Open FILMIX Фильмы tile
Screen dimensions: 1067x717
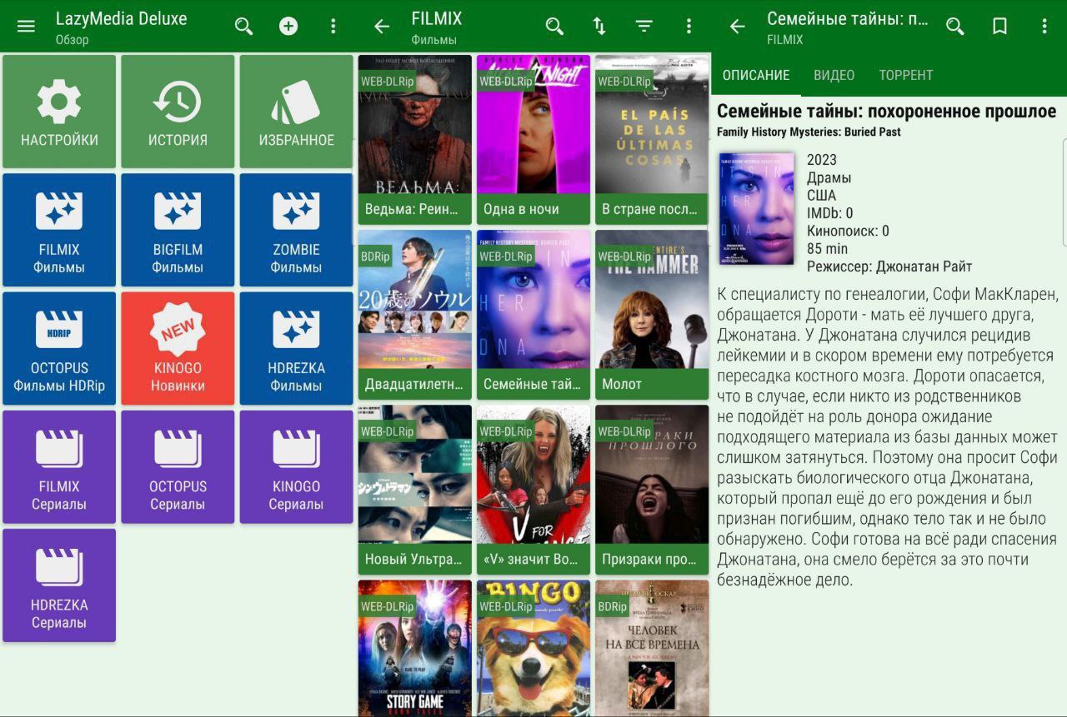pyautogui.click(x=59, y=230)
